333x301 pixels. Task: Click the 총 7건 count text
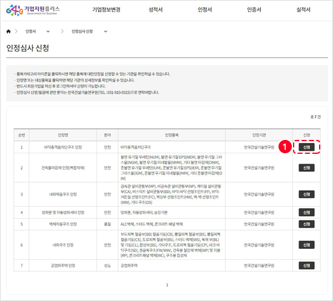[x=315, y=117]
